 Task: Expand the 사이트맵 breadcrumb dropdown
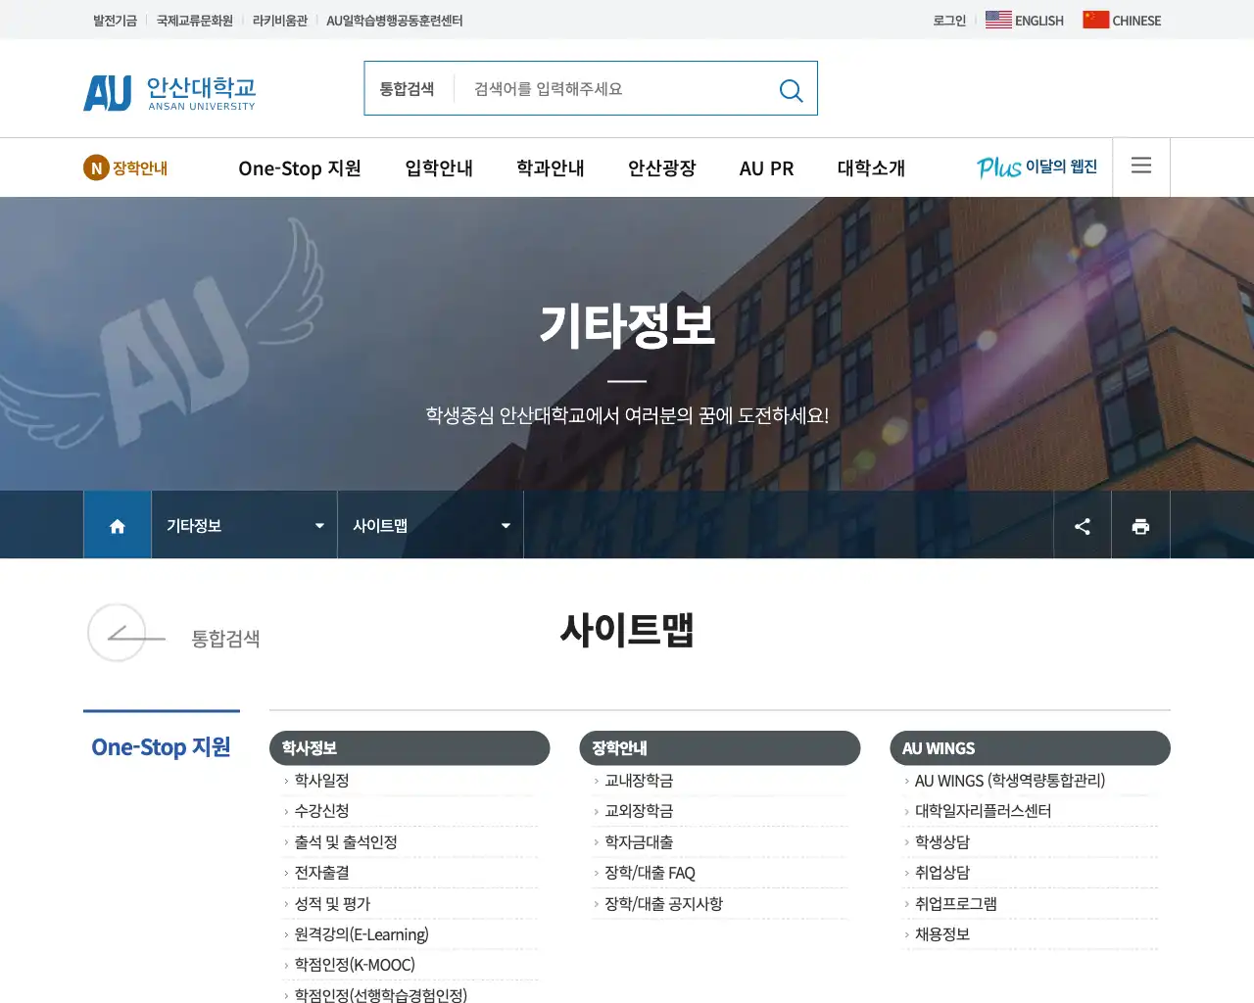506,525
